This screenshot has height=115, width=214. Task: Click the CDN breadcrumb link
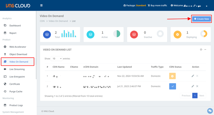(x=42, y=21)
